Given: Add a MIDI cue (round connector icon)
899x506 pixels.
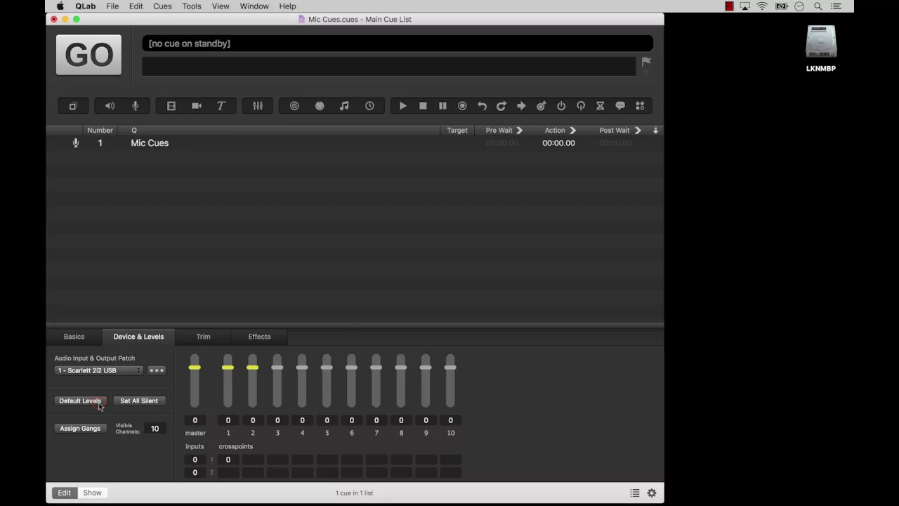Looking at the screenshot, I should pos(320,106).
